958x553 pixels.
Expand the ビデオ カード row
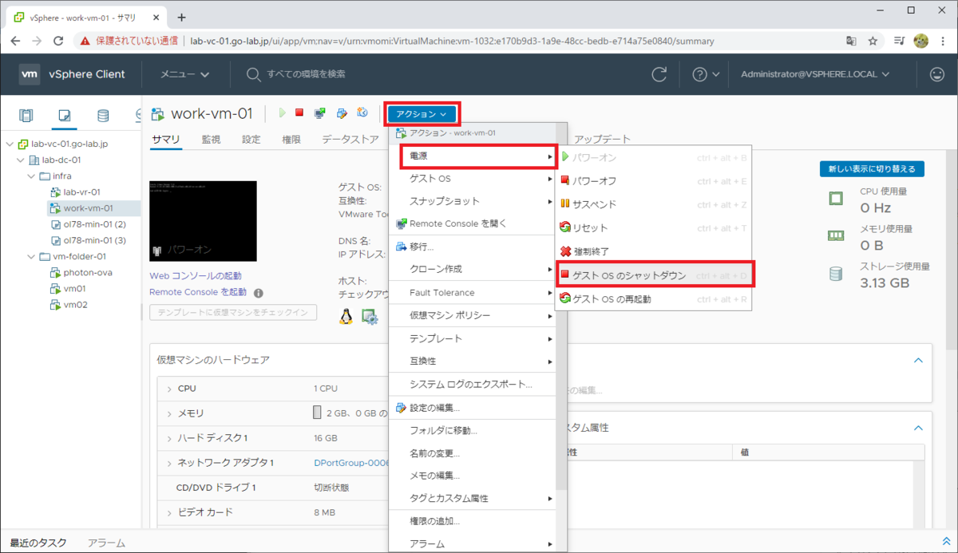169,512
